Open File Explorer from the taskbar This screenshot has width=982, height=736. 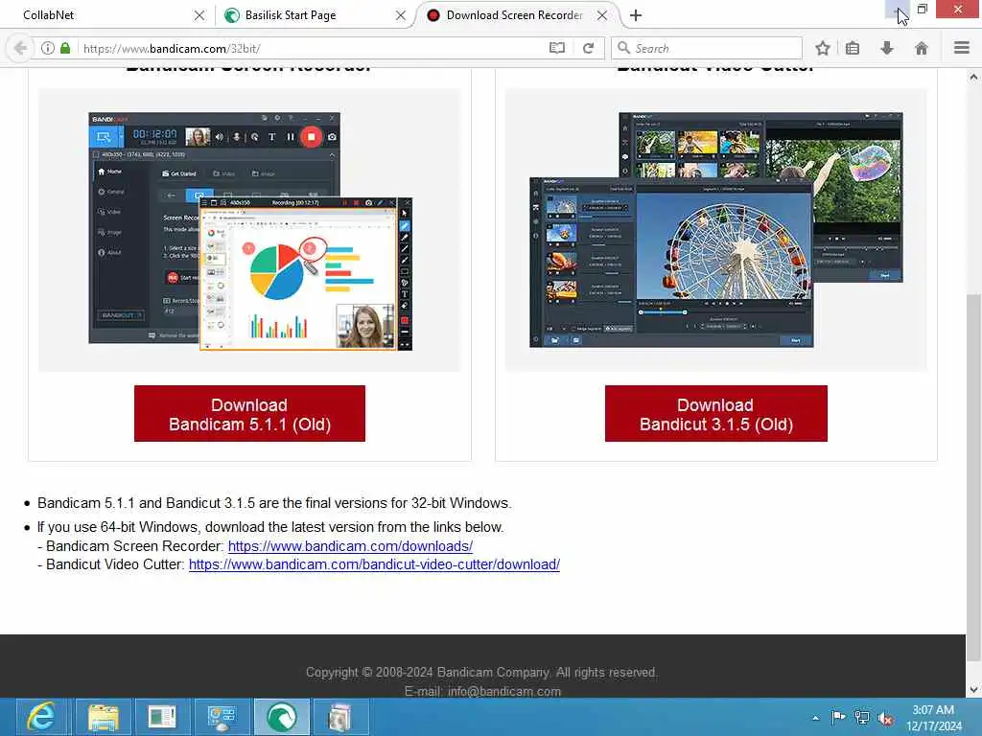coord(104,717)
